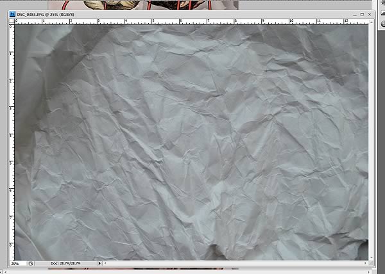Maximize the DSC_0383.JPG document window
Image resolution: width=385 pixels, height=274 pixels.
[x=362, y=15]
